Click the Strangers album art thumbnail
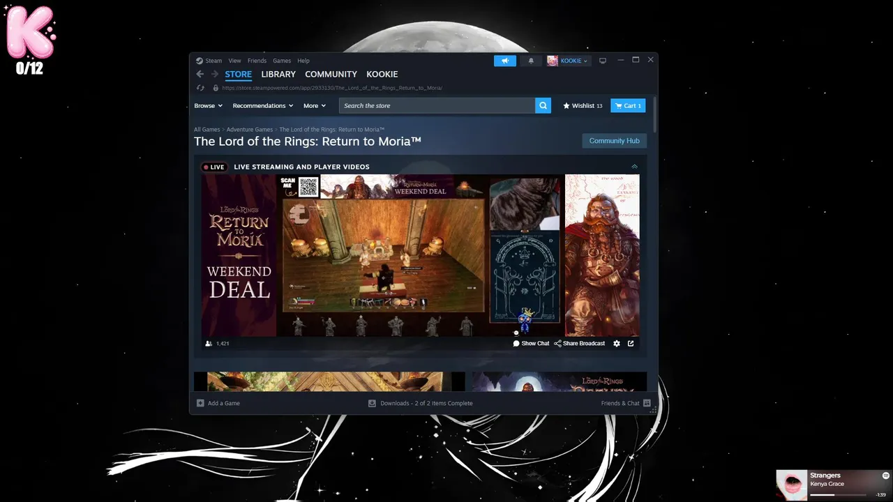The image size is (893, 502). click(x=792, y=485)
